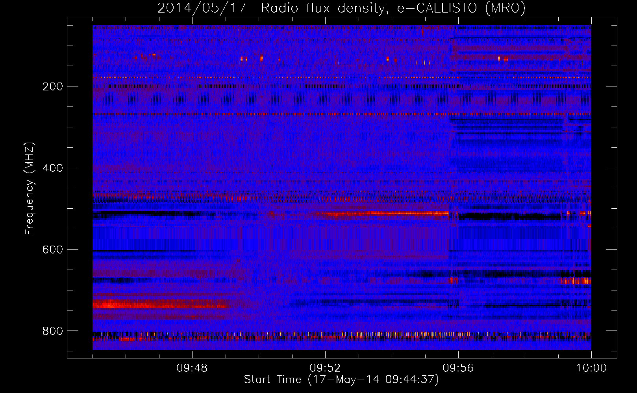Click the 09:52 time tick label
Screen dimensions: 637x393
325,368
